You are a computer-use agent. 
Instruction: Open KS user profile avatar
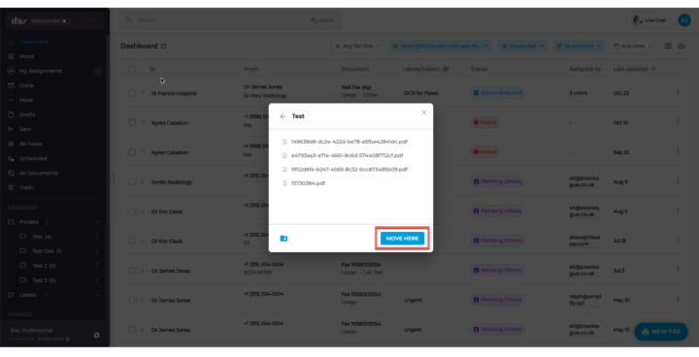pyautogui.click(x=684, y=20)
